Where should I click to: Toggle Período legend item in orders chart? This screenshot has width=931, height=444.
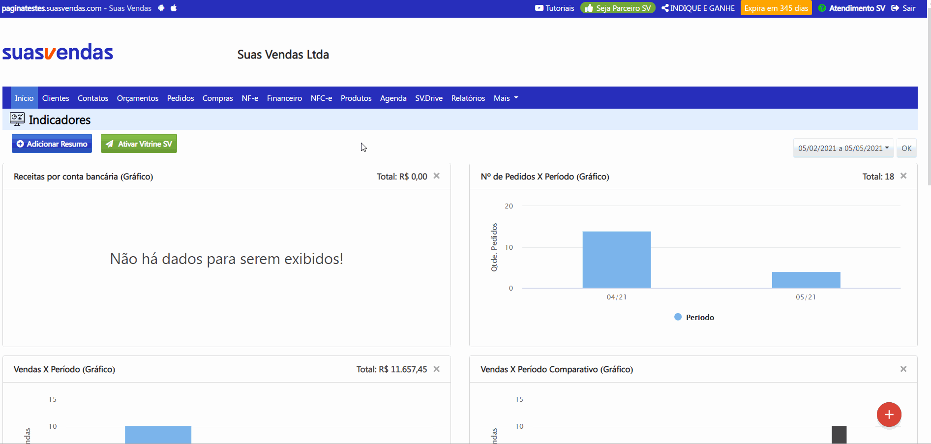[x=694, y=317]
